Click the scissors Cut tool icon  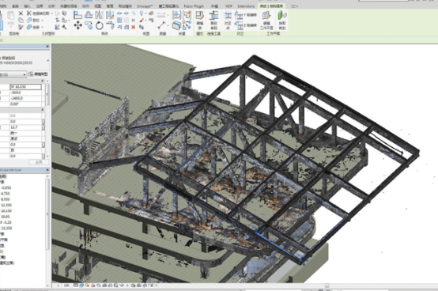tap(21, 13)
